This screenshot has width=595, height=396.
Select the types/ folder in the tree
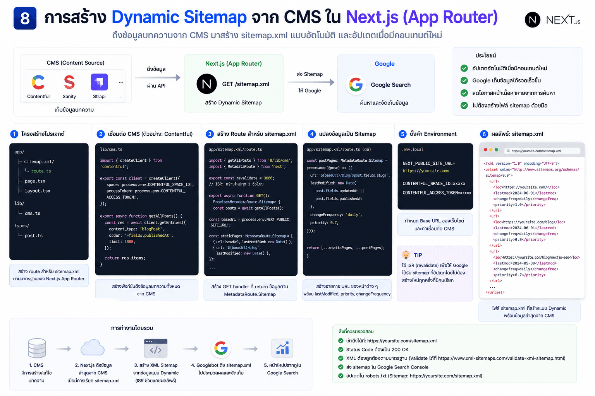[x=22, y=225]
